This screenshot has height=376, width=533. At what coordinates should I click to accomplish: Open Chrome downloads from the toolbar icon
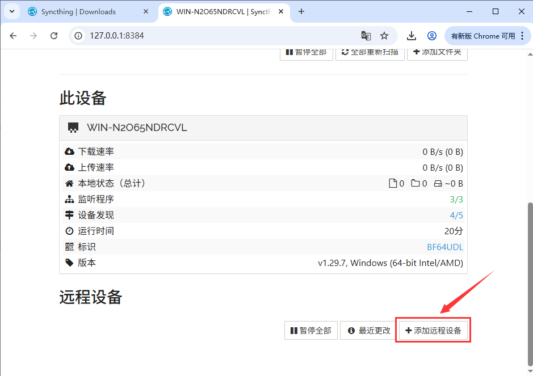click(411, 35)
